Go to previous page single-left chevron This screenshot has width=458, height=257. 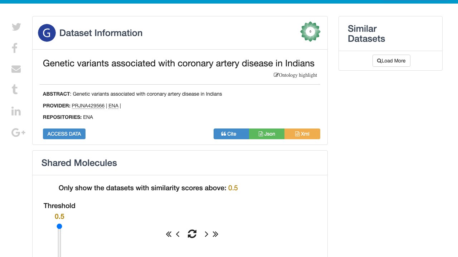(178, 234)
